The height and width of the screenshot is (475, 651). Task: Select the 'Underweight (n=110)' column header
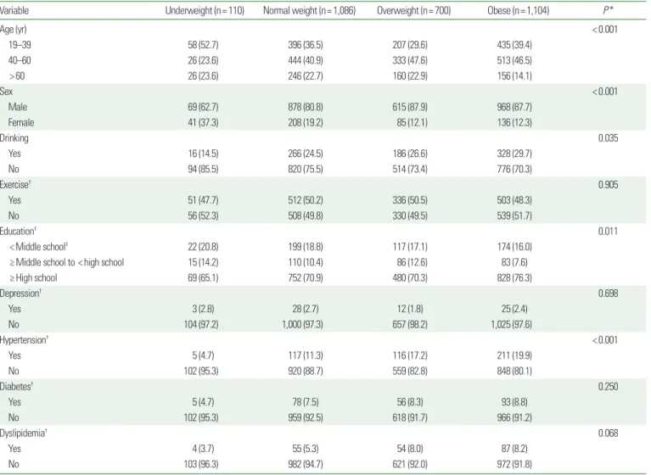[205, 11]
